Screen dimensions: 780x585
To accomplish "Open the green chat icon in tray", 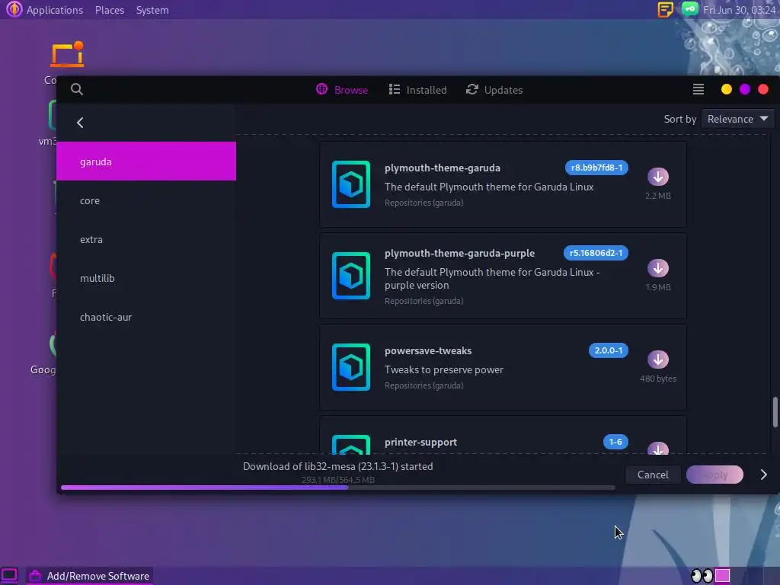I will (x=690, y=9).
